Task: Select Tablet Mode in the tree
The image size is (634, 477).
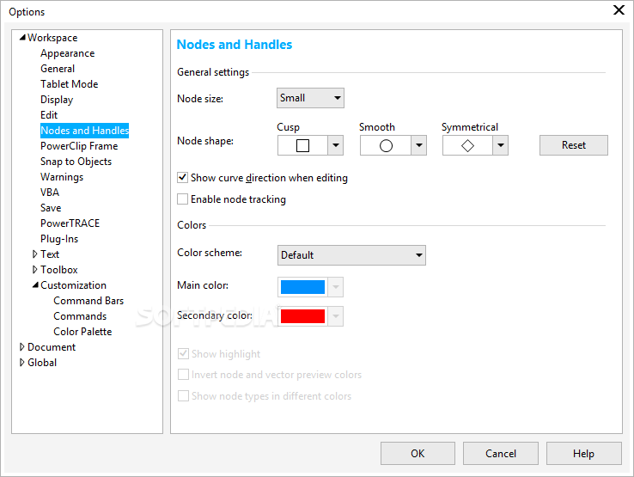Action: [69, 84]
